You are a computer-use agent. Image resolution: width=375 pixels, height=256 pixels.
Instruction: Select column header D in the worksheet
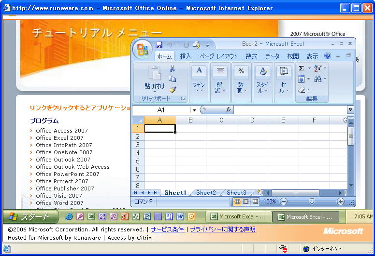[252, 120]
